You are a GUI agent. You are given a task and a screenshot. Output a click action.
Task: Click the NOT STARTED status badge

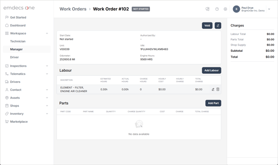point(141,9)
